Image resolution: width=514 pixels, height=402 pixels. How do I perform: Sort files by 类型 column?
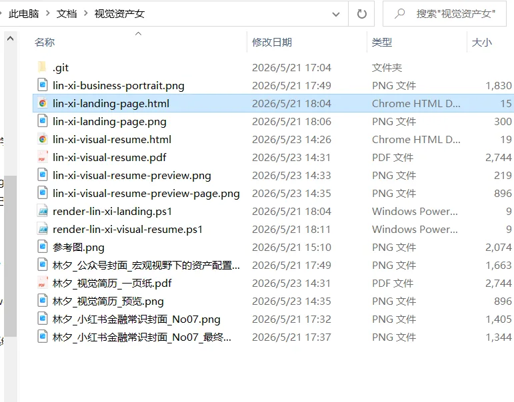pos(382,42)
